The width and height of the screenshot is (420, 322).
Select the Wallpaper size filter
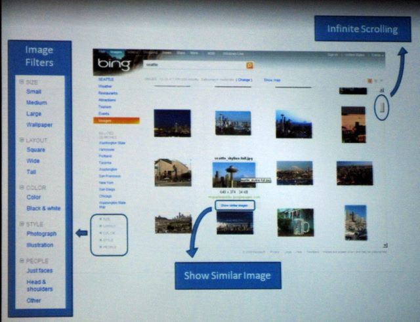[40, 124]
